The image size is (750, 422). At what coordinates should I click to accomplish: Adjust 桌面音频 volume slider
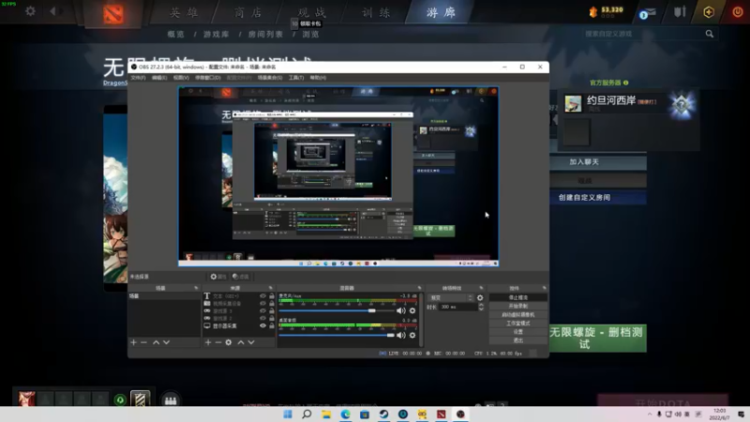coord(337,336)
